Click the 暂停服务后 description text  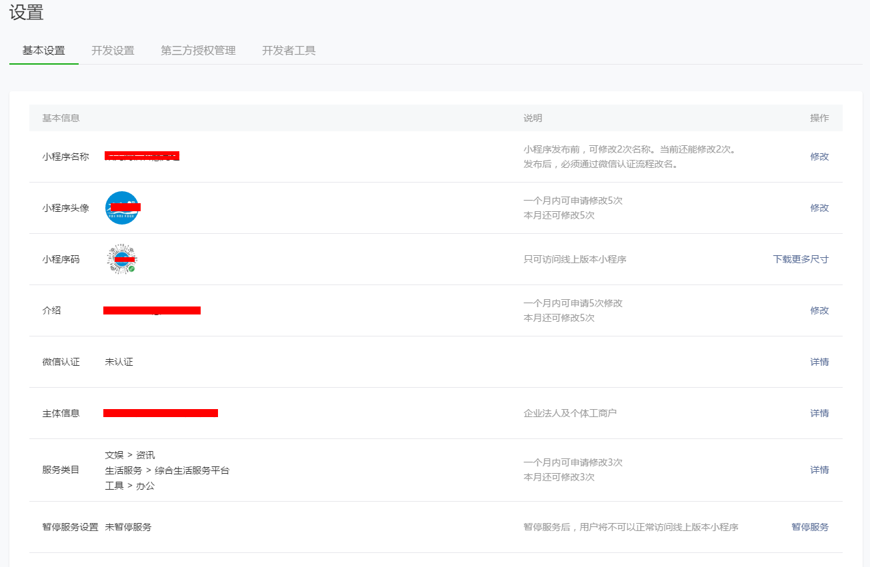tap(631, 527)
